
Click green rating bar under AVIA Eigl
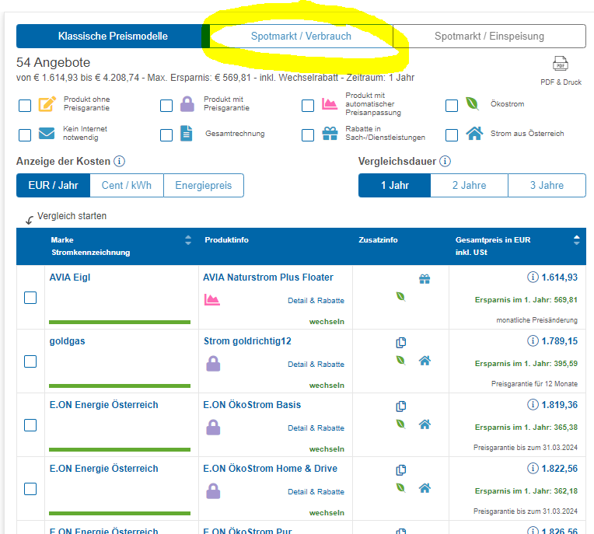pyautogui.click(x=120, y=323)
